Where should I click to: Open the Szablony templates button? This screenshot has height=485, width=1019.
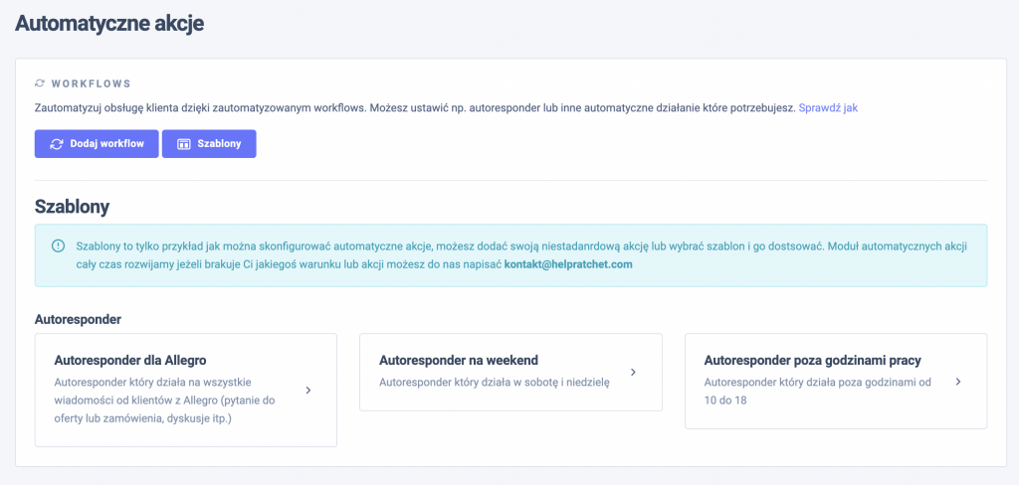209,144
